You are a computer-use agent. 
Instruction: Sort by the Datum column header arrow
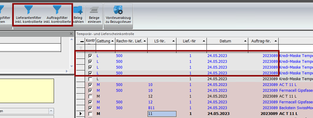click(245, 41)
